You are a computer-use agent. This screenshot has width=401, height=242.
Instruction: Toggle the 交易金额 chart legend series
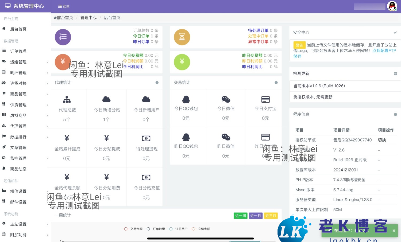[133, 229]
